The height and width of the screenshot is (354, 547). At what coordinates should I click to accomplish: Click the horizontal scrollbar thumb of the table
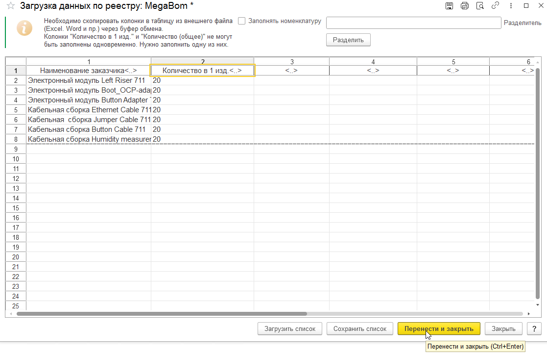coord(162,314)
